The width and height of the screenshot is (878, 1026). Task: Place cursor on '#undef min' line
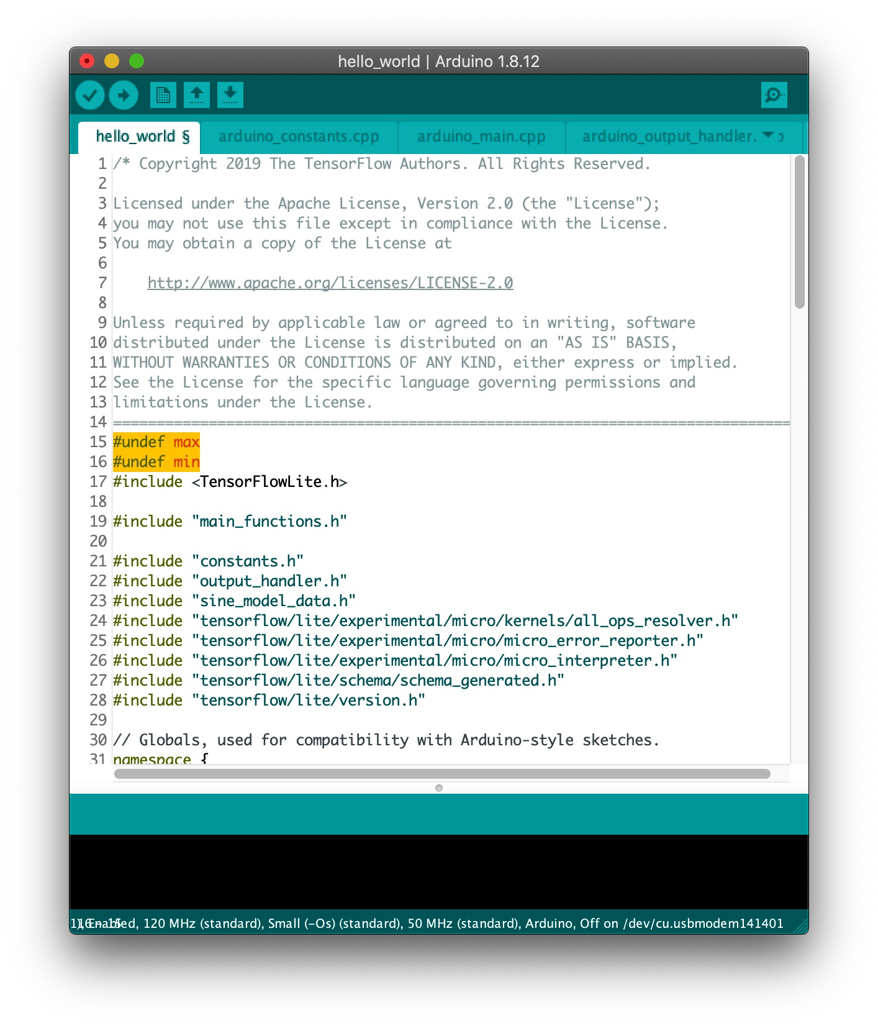coord(156,462)
